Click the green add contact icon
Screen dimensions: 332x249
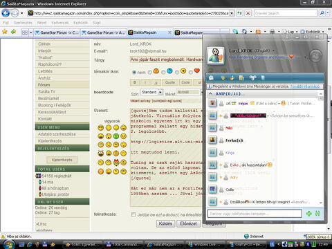click(309, 214)
